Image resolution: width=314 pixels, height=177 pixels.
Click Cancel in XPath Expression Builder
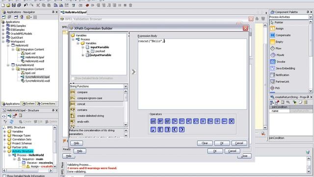click(x=239, y=143)
